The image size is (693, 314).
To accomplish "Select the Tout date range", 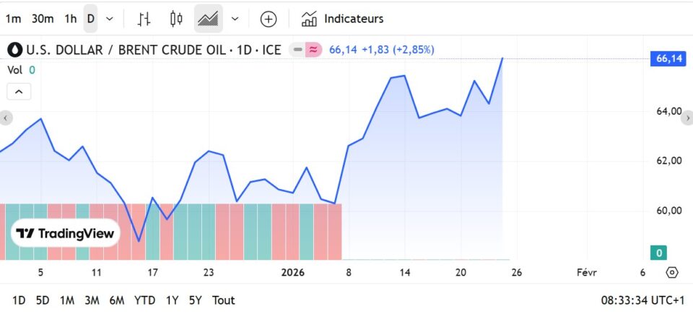I will [224, 300].
